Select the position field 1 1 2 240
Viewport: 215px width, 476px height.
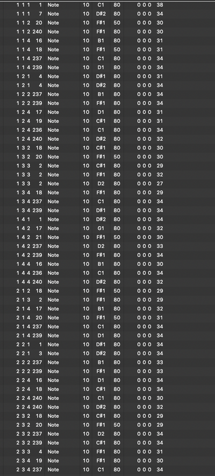pos(30,32)
